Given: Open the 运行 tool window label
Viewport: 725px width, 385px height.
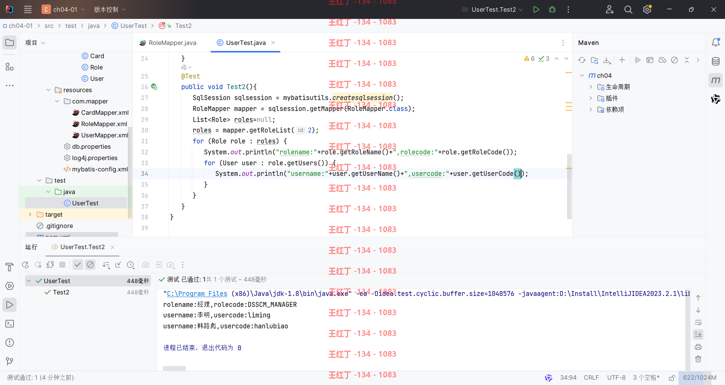Looking at the screenshot, I should [31, 247].
